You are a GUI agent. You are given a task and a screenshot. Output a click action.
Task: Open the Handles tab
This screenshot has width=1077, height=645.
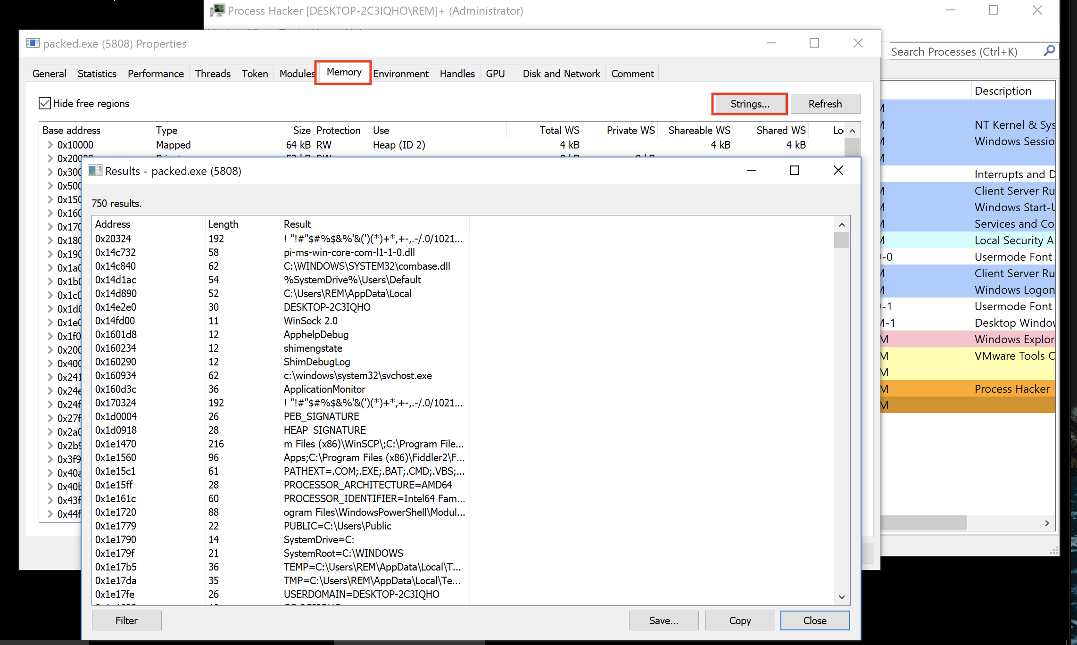[457, 74]
